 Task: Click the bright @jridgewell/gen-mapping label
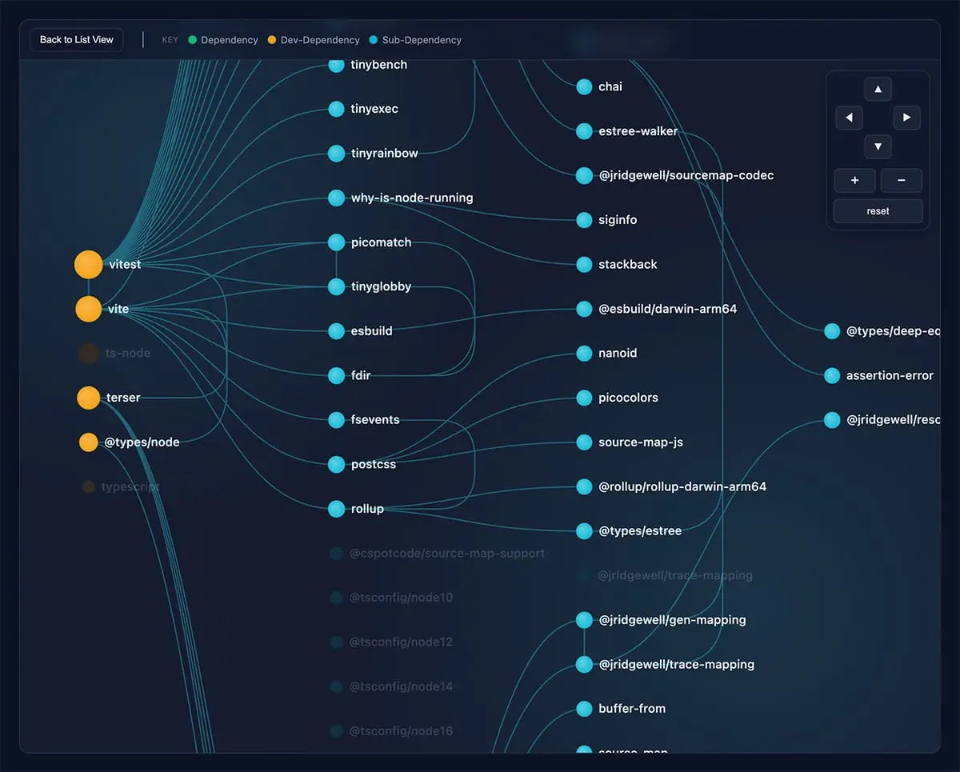672,620
